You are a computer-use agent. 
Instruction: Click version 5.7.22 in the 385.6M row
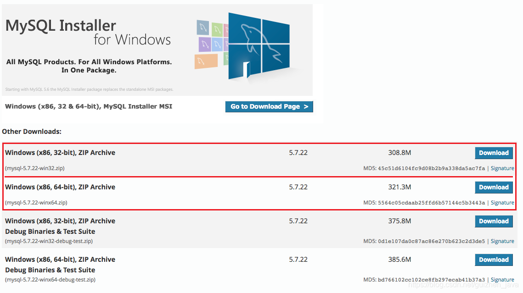[x=298, y=260]
